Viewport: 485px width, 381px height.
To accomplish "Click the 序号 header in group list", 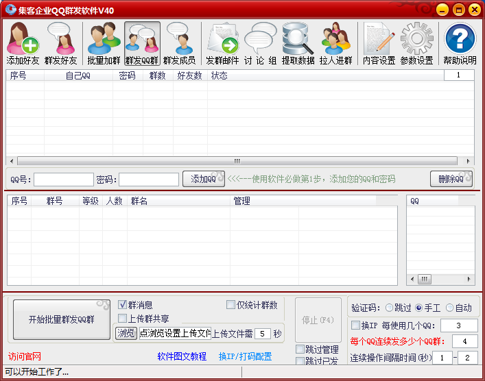I will coord(19,201).
